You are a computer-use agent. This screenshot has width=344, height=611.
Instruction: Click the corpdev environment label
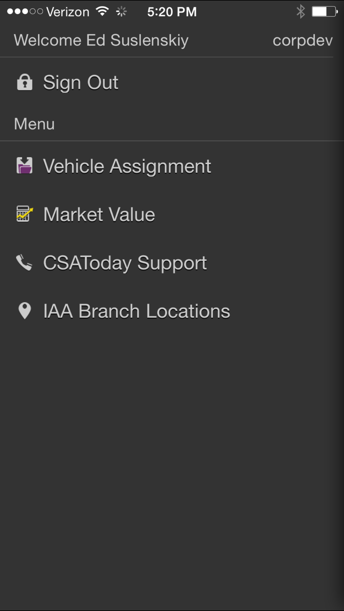click(302, 41)
